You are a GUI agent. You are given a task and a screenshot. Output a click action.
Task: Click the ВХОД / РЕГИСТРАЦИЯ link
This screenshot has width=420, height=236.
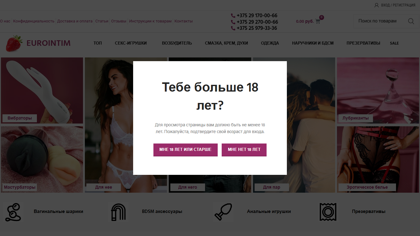[398, 5]
